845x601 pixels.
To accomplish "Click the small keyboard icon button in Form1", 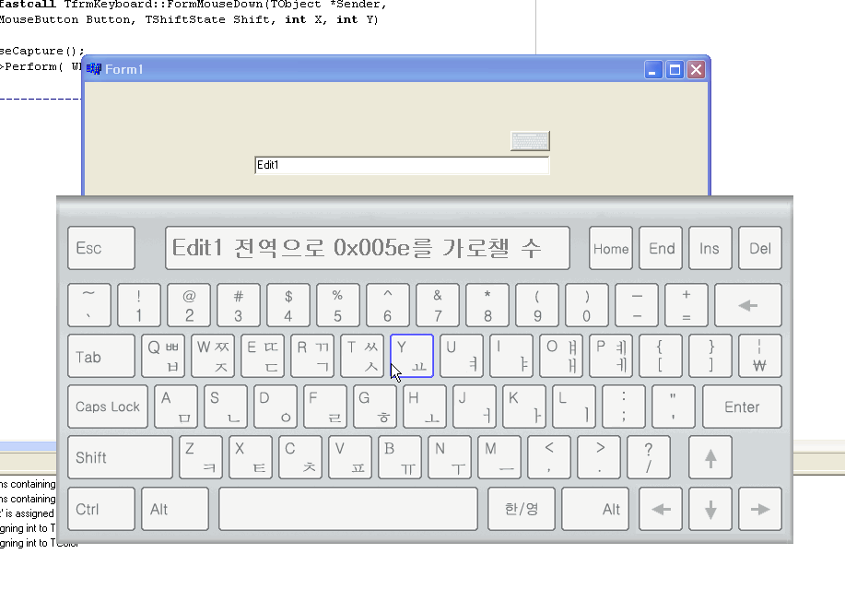I will pos(530,141).
